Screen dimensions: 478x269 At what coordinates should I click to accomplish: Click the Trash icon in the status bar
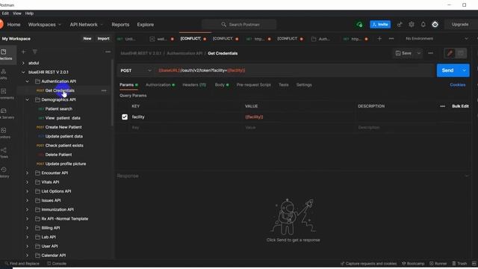pos(459,264)
